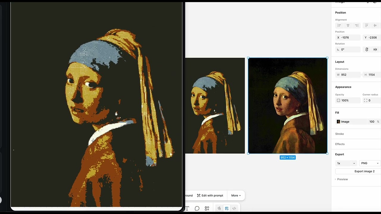Image resolution: width=381 pixels, height=214 pixels.
Task: Click the Layout section header
Action: [x=340, y=62]
